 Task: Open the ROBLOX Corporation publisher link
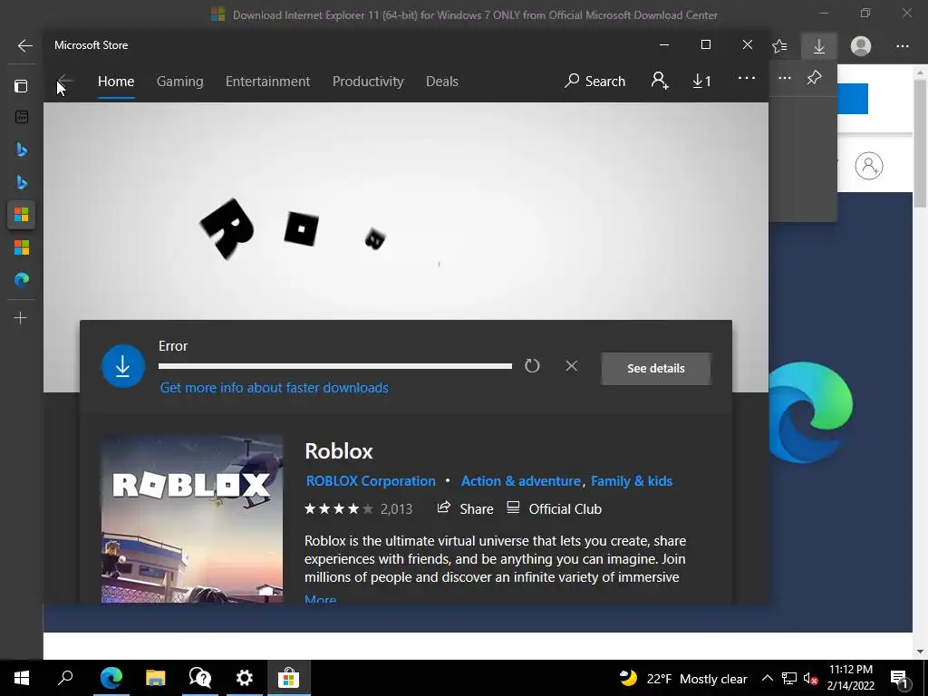371,480
